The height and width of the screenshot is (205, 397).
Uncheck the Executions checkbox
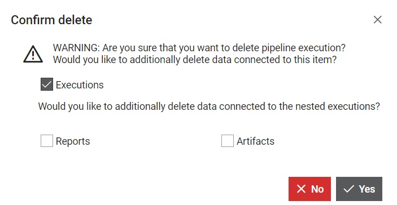tap(47, 84)
